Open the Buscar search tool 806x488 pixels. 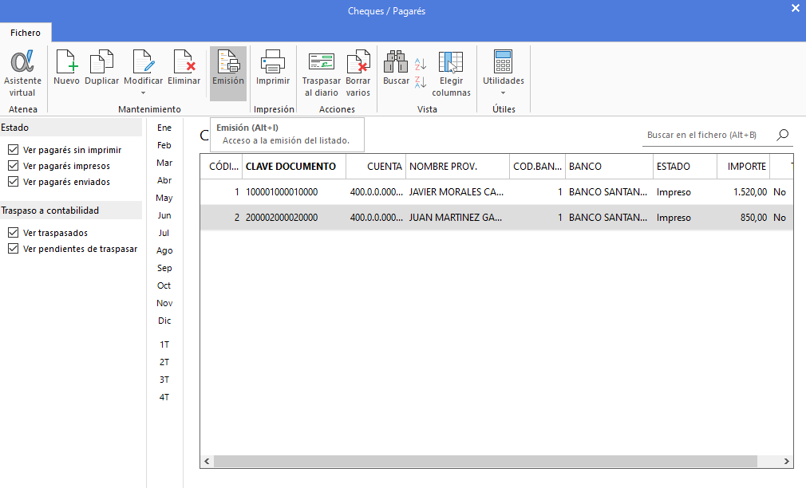pos(397,68)
